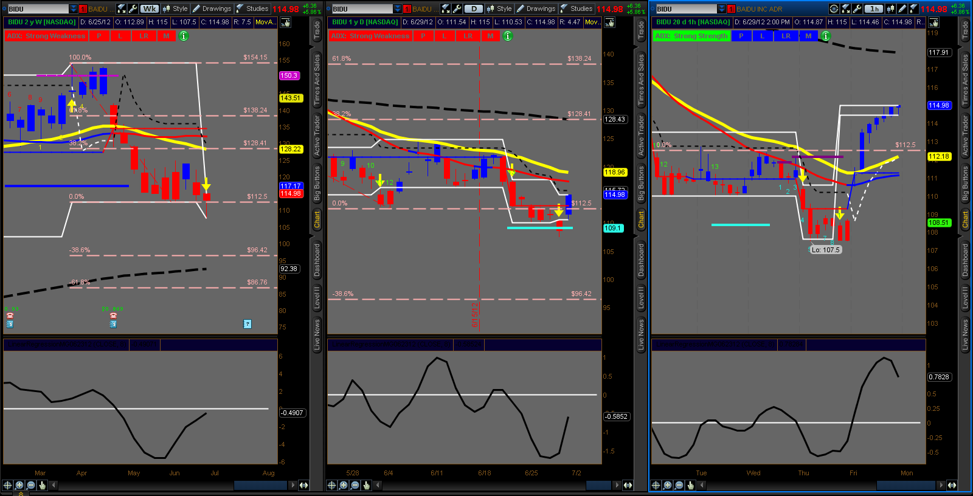Toggle pan hand tool on 1h chart
This screenshot has width=973, height=496.
coord(690,485)
